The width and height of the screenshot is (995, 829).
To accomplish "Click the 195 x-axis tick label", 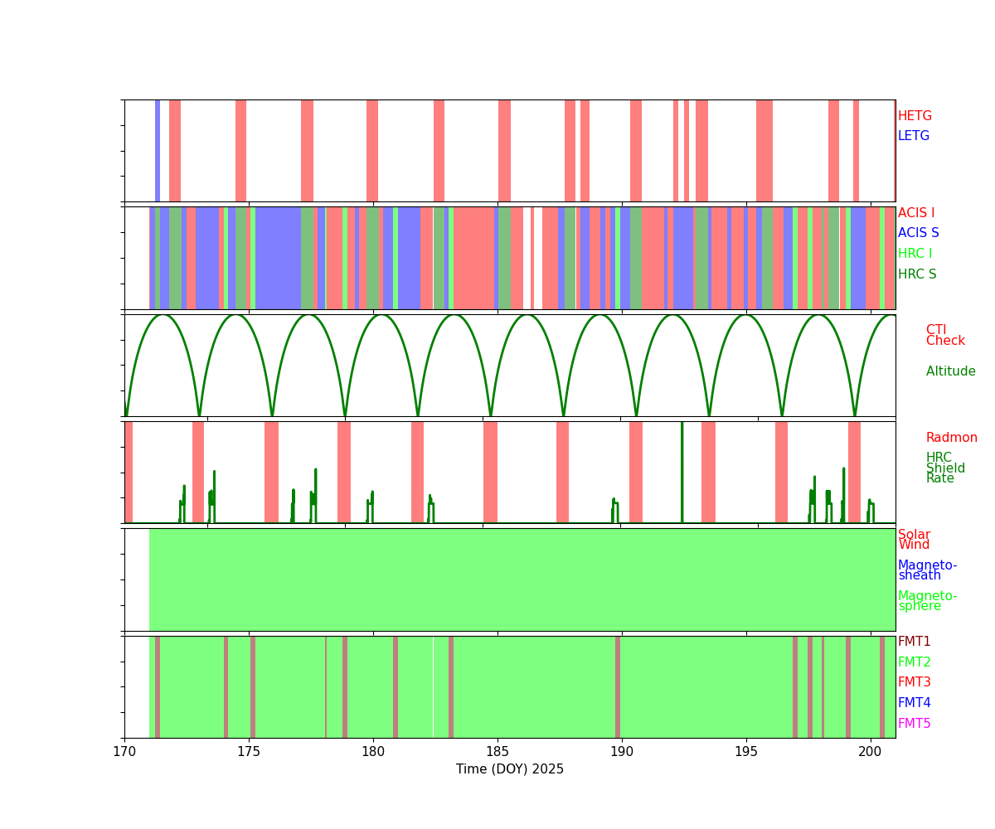I will click(x=746, y=751).
